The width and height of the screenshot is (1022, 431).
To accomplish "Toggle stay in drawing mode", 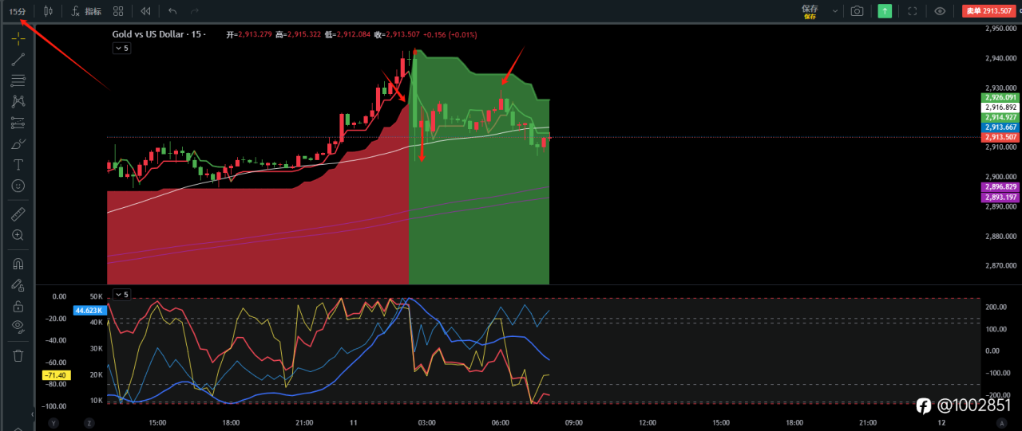I will coord(18,284).
